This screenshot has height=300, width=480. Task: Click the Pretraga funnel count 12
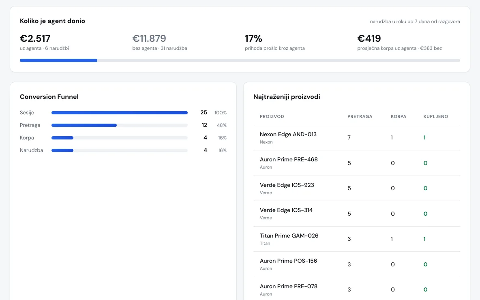click(x=204, y=125)
